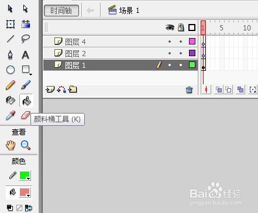Select the Paint Bucket tool
258x213 pixels.
tap(26, 101)
